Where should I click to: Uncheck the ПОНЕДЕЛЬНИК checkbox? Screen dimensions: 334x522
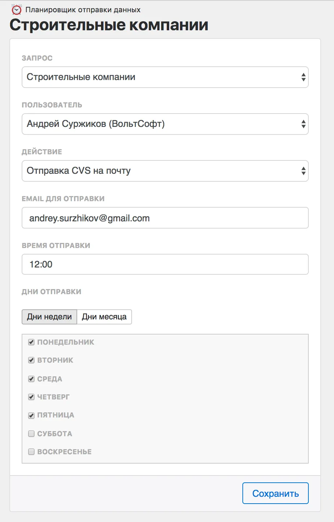coord(31,342)
